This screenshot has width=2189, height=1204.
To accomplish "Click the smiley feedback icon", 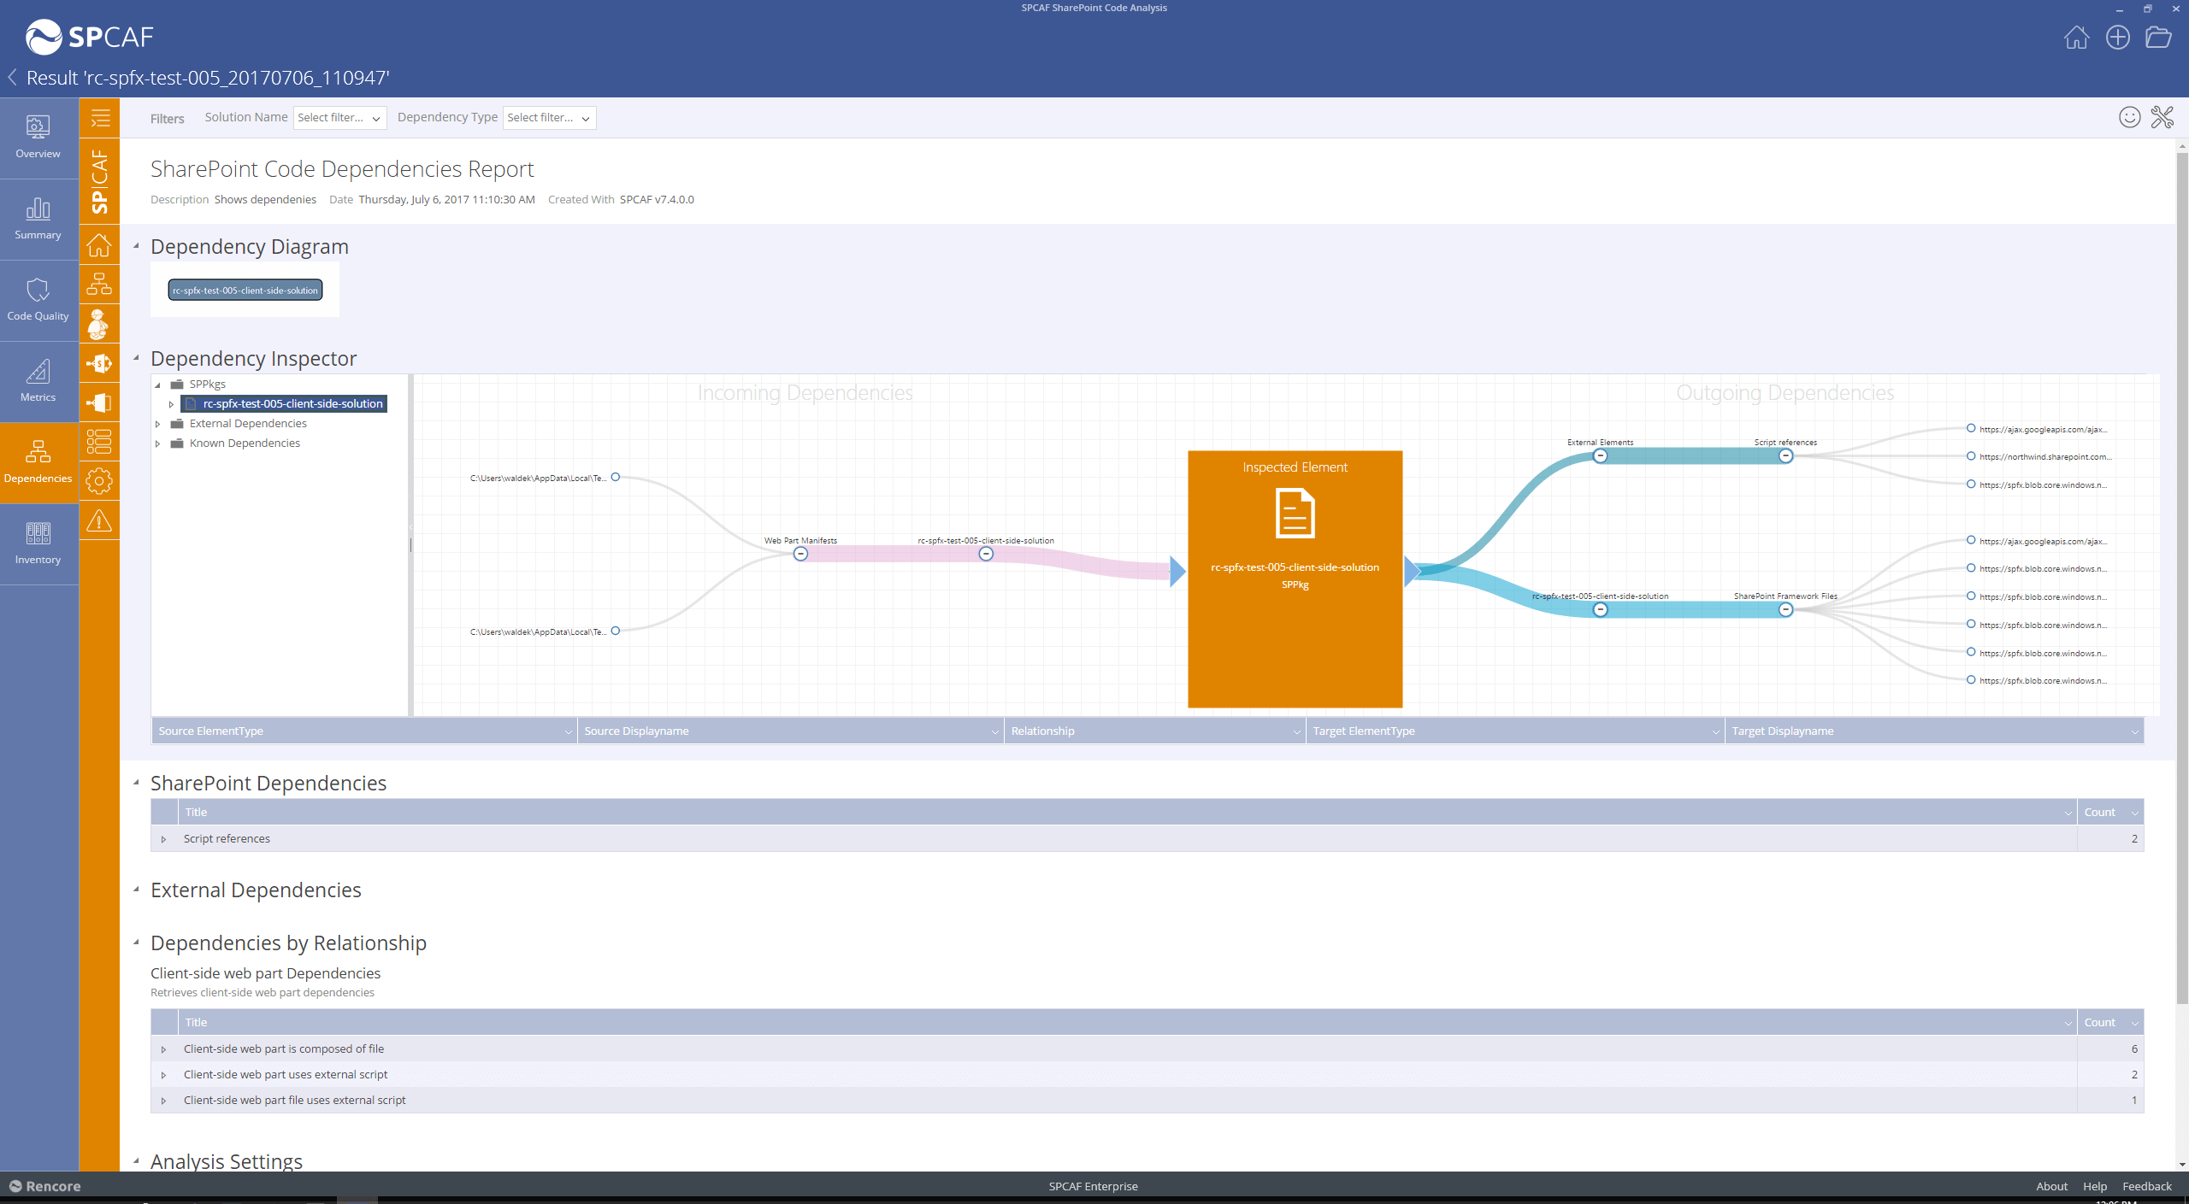I will tap(2130, 117).
